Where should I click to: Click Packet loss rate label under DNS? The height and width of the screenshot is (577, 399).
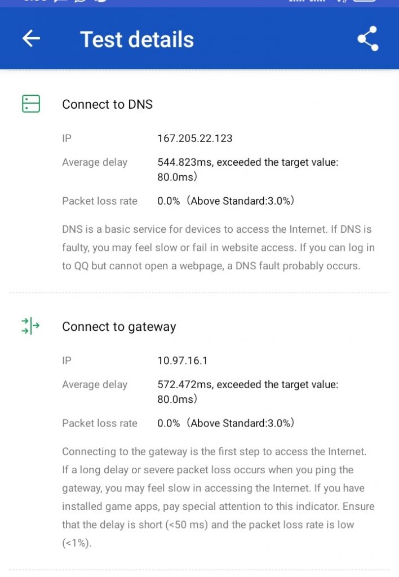(x=100, y=201)
